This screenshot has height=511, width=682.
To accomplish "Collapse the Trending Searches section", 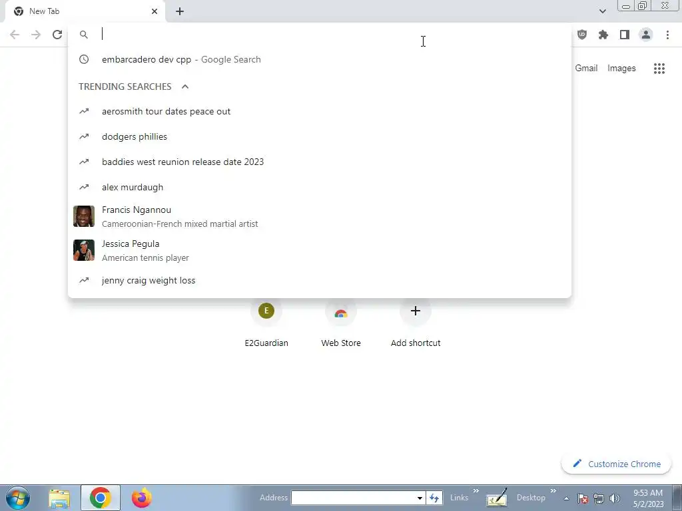I will click(185, 86).
